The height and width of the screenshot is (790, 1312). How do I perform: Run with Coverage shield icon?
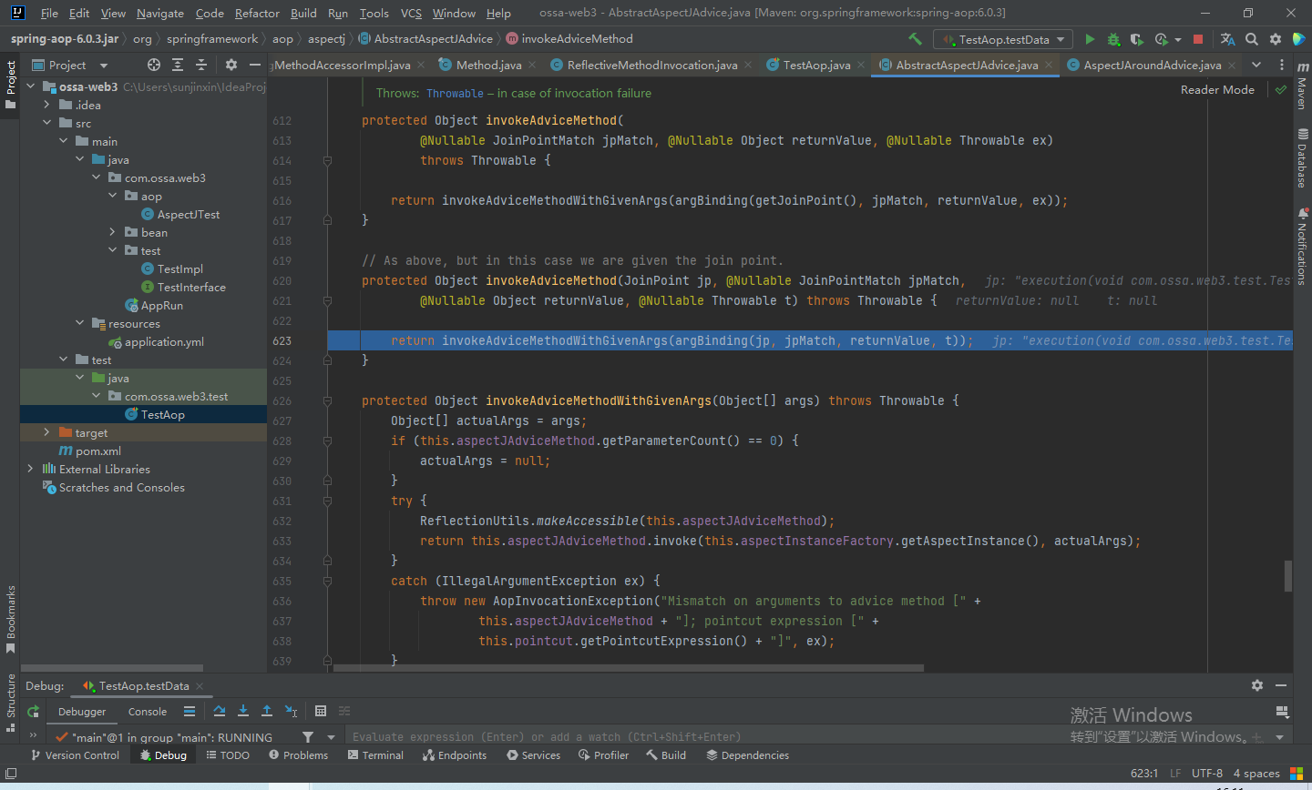click(1137, 39)
